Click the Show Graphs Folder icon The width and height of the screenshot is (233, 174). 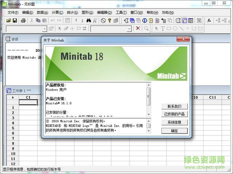tap(138, 20)
